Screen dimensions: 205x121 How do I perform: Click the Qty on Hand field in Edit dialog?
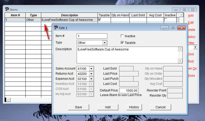click(173, 69)
